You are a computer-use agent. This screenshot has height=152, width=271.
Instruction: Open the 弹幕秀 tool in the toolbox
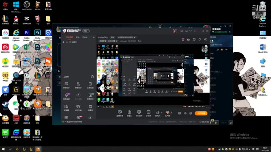coord(90,108)
